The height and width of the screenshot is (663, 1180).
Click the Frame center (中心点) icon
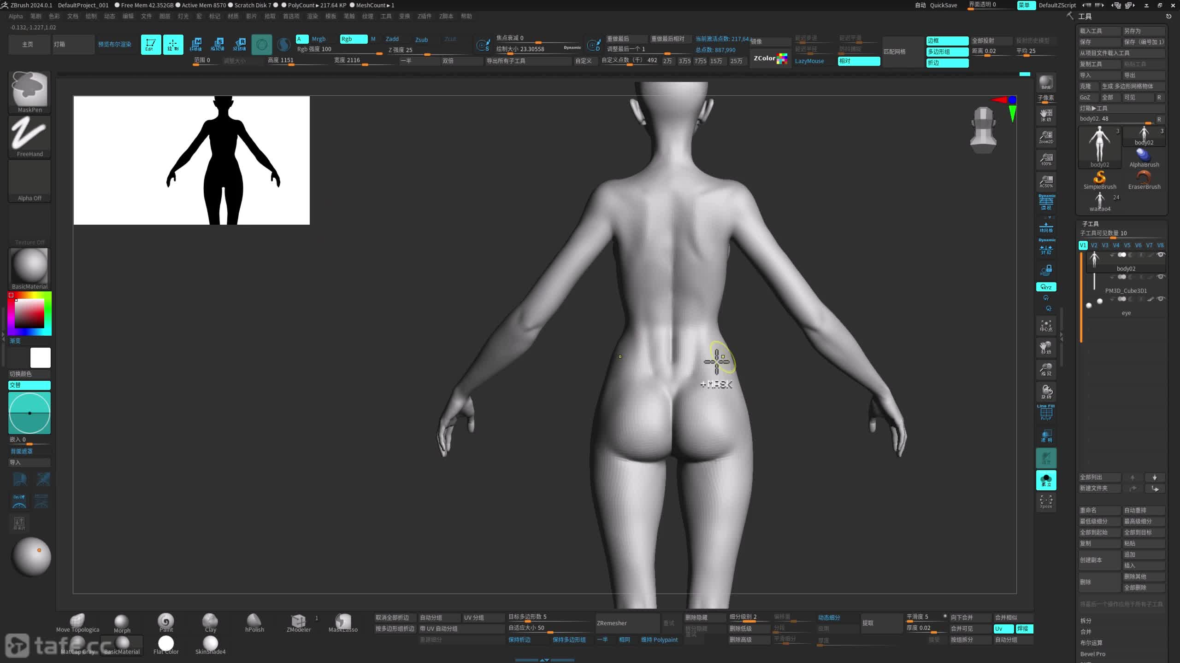tap(1046, 326)
